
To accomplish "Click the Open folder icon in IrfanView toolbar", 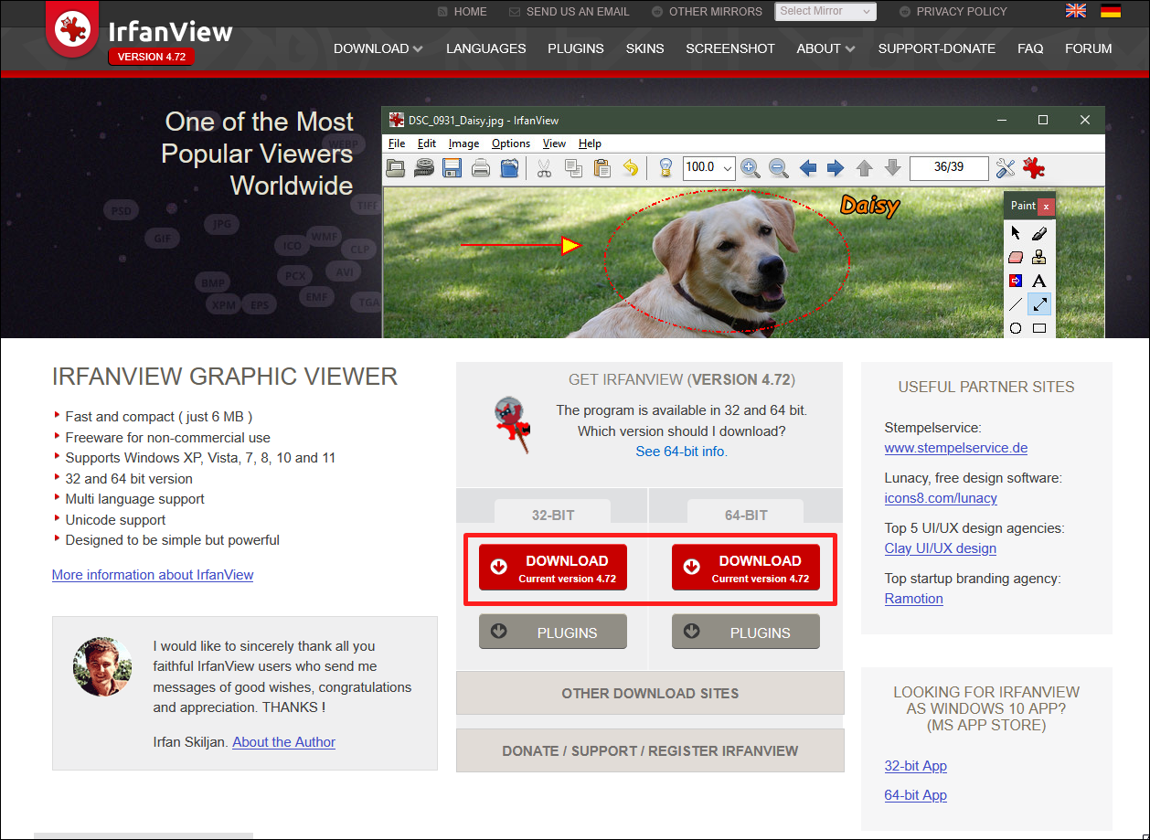I will coord(396,168).
